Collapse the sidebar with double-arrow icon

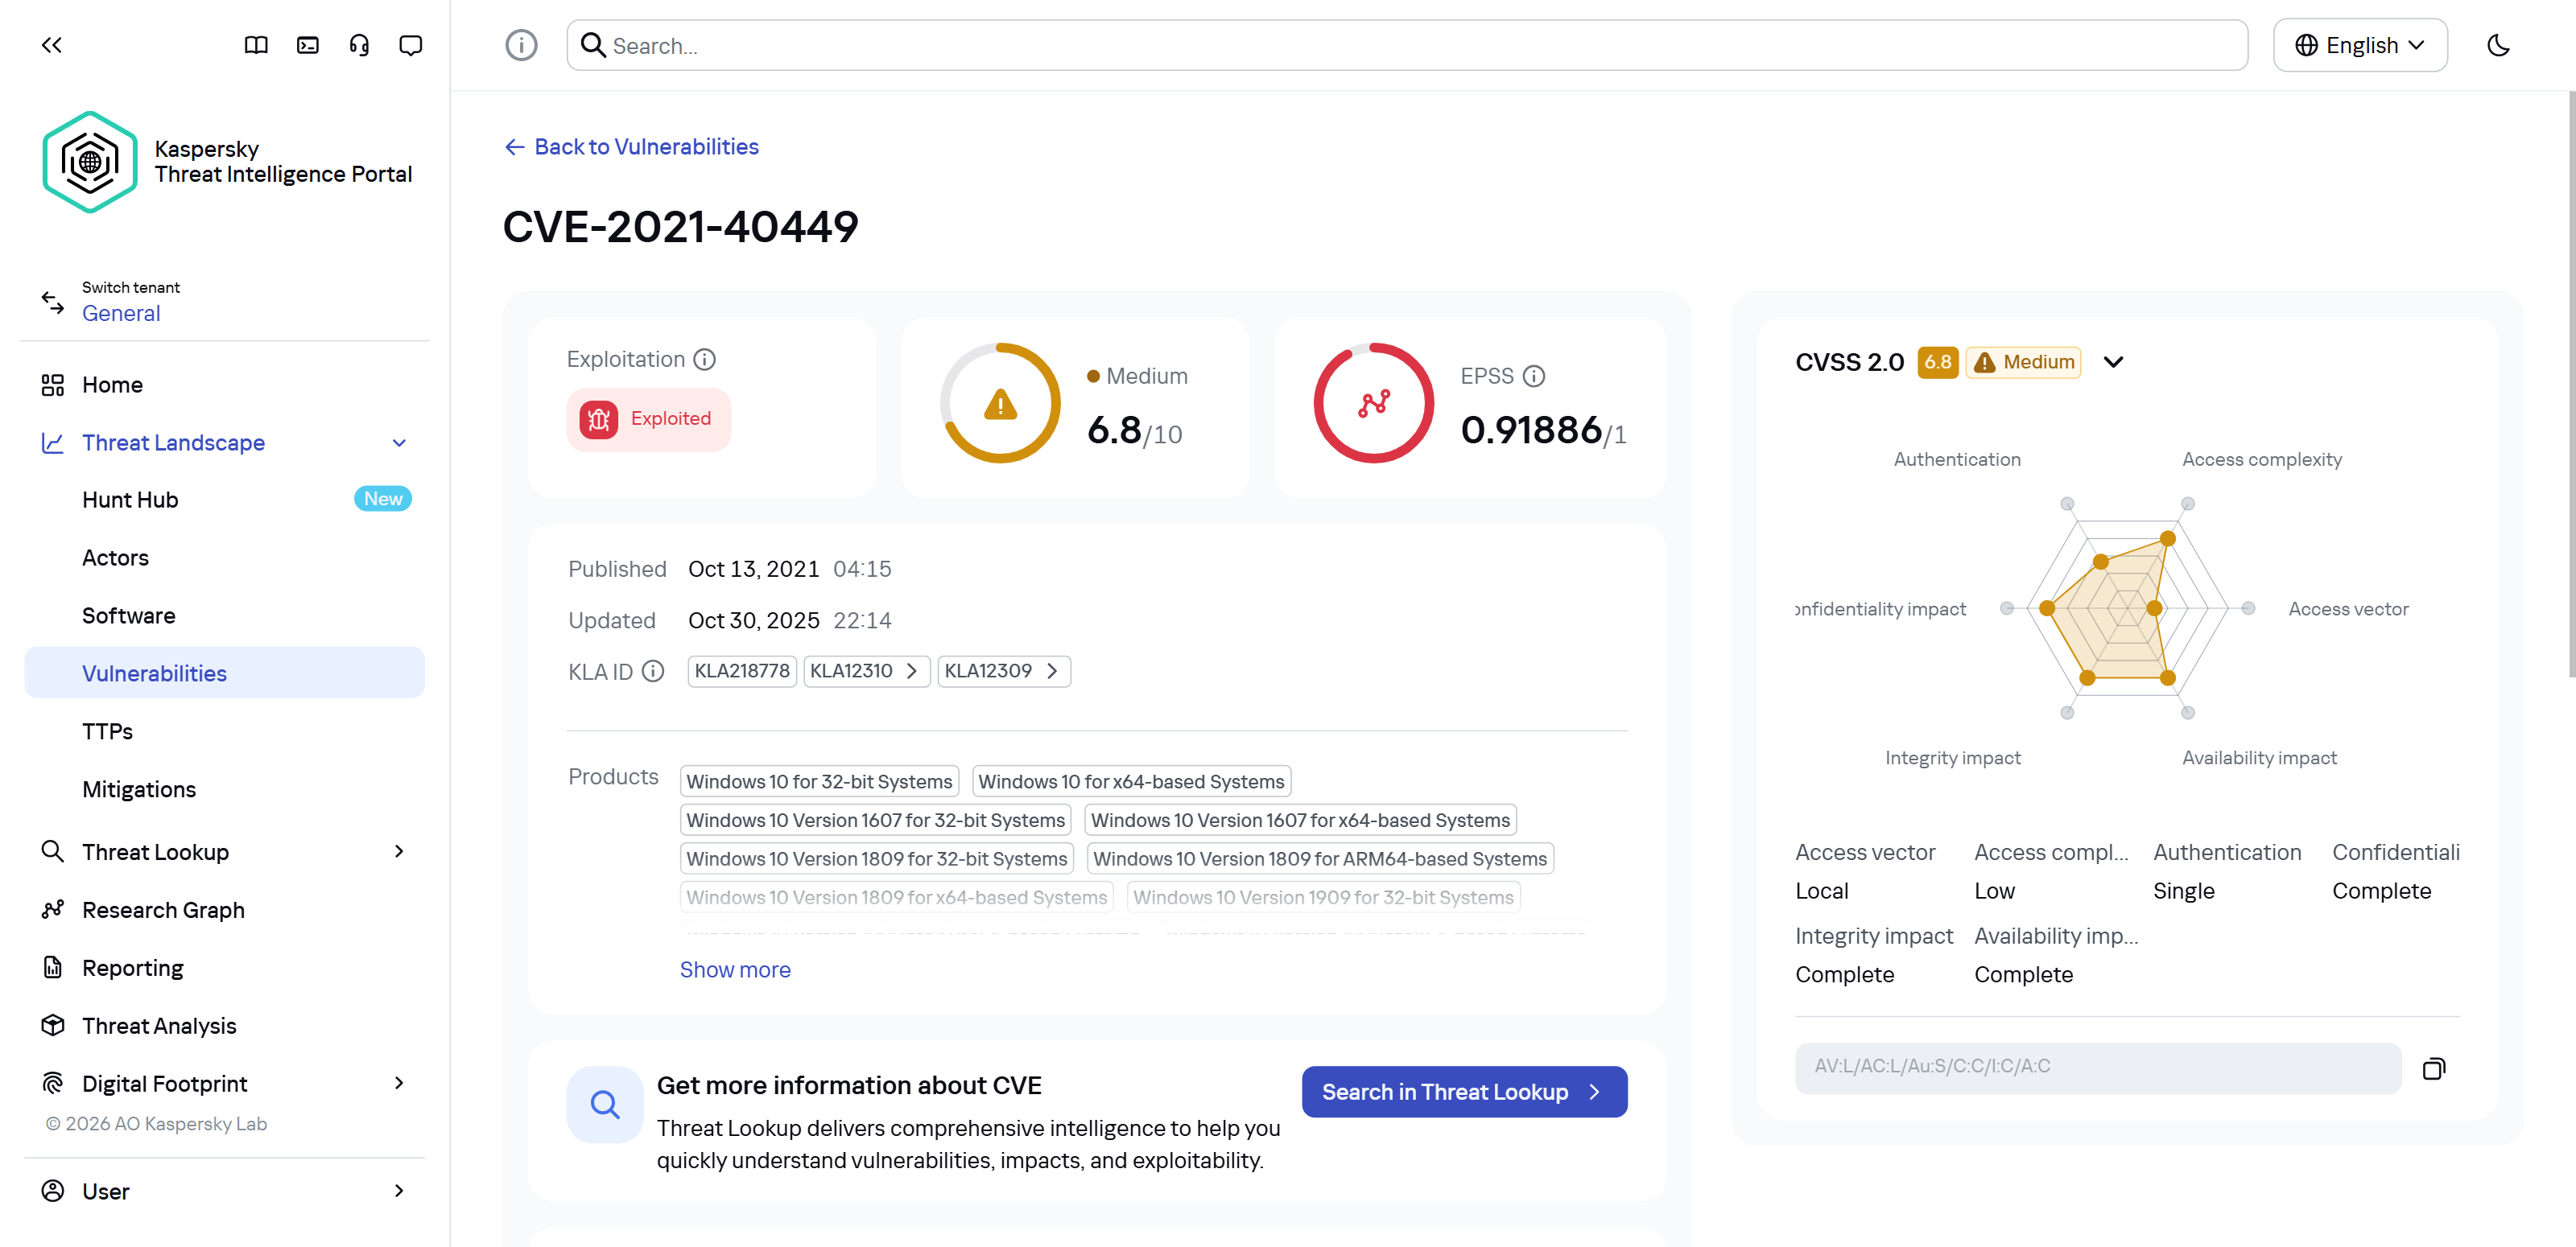coord(52,45)
